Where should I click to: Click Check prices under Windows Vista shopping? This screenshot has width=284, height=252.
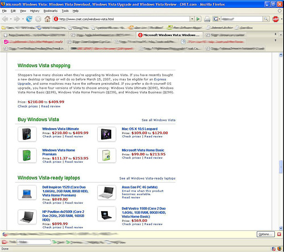[28, 106]
